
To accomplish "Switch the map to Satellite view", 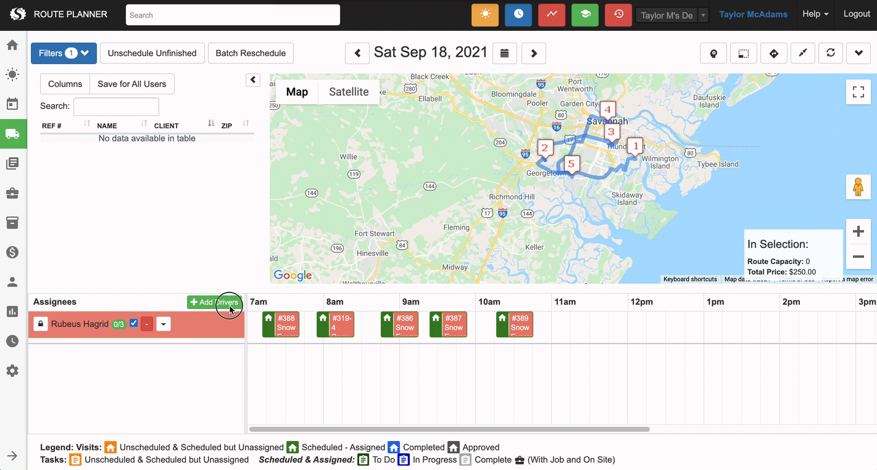I will [349, 92].
